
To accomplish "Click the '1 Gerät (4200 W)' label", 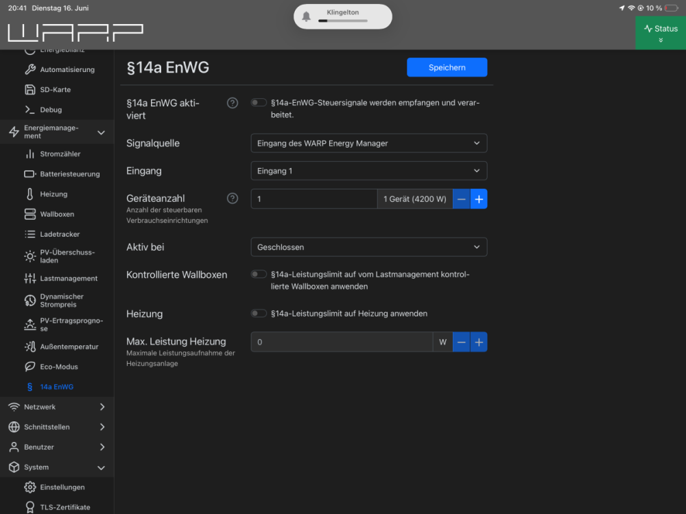I will click(415, 199).
